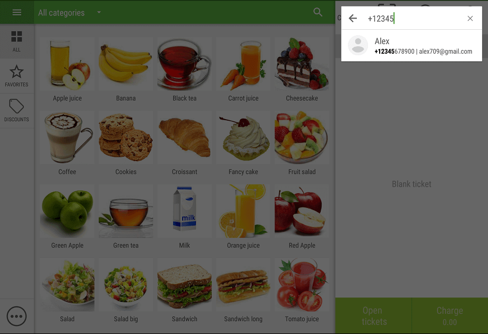This screenshot has height=334, width=488.
Task: Click Alex's avatar icon
Action: tap(358, 45)
